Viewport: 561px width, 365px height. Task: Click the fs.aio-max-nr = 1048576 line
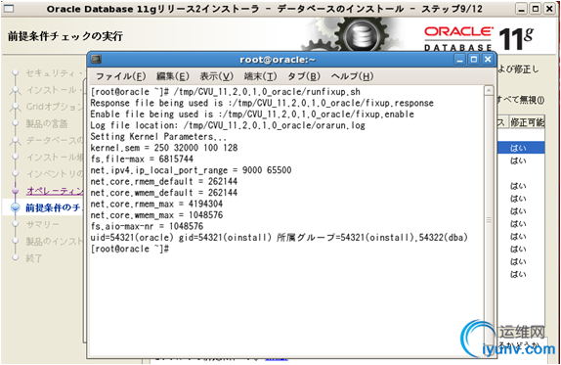click(147, 226)
